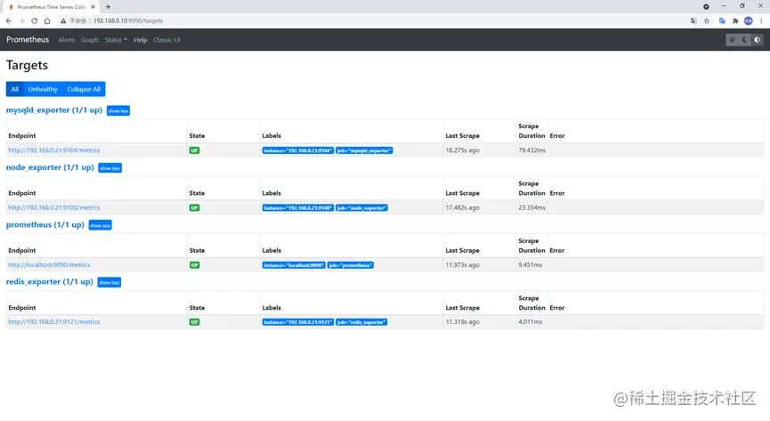
Task: Click the 4.011ms scrape duration value
Action: click(531, 322)
